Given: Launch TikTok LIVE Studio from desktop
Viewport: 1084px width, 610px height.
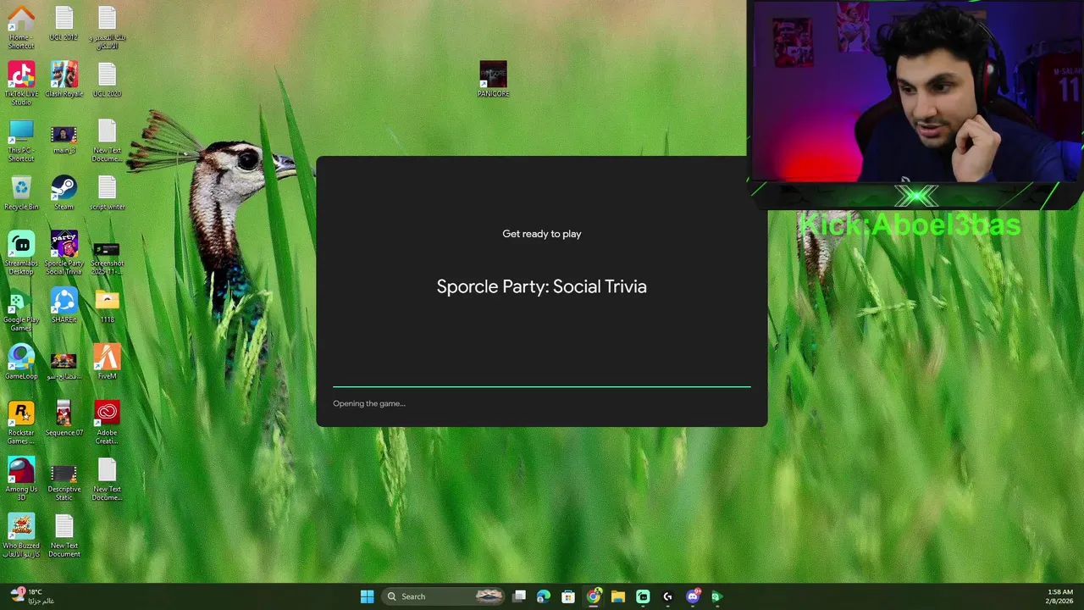Looking at the screenshot, I should coord(21,82).
